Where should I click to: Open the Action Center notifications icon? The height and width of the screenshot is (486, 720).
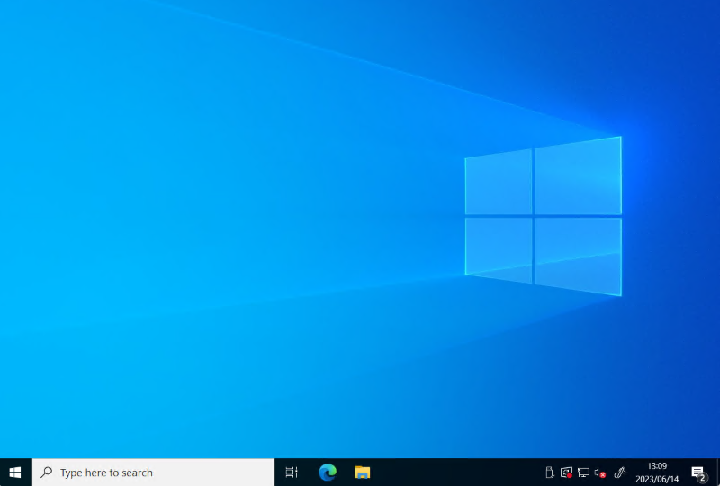[x=697, y=471]
